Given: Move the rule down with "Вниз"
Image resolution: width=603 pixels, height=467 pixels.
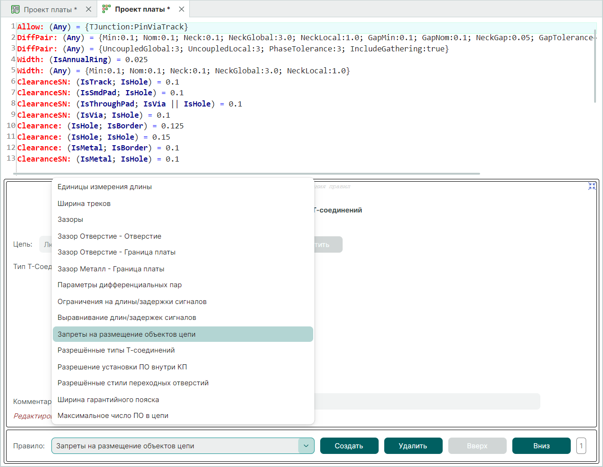Looking at the screenshot, I should tap(541, 446).
